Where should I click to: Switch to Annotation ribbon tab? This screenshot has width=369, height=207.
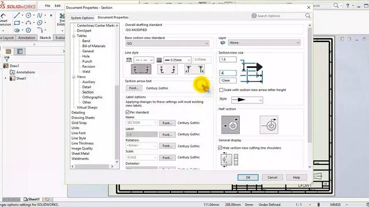(x=27, y=38)
